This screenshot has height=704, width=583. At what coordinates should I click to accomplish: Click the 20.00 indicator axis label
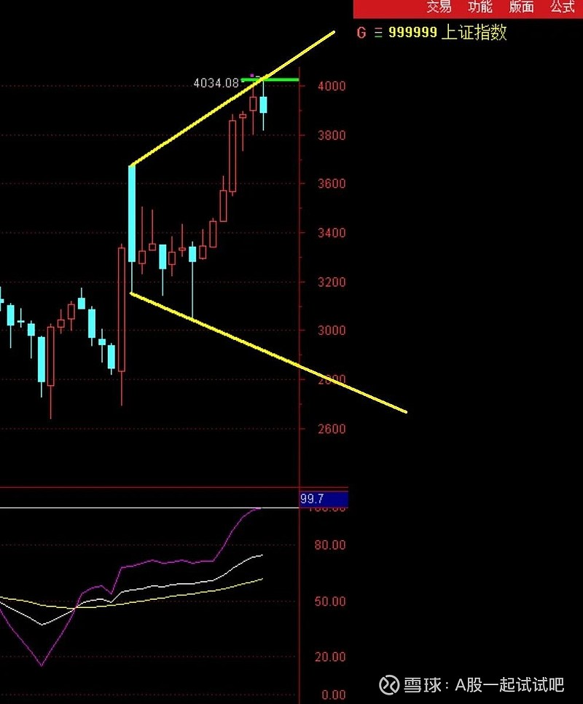coord(330,657)
